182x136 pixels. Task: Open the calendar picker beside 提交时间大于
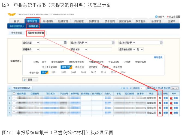[113, 43]
